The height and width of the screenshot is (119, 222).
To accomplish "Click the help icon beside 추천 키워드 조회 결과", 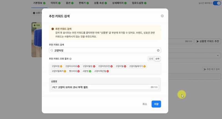I will click(x=70, y=59).
